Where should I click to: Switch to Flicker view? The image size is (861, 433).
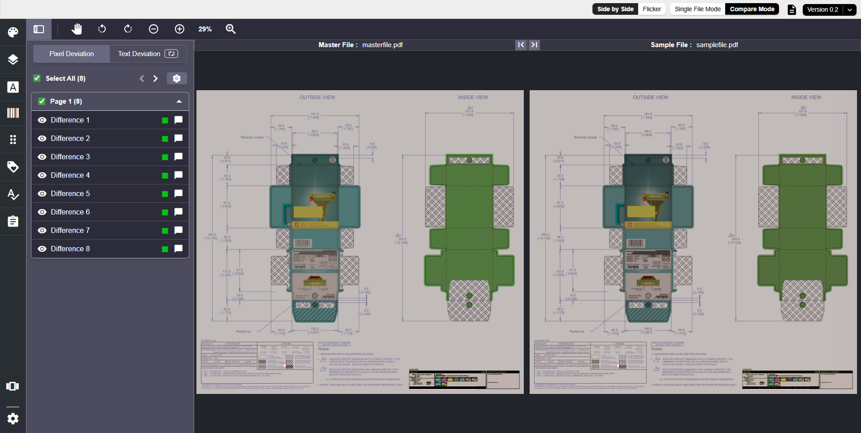click(652, 9)
